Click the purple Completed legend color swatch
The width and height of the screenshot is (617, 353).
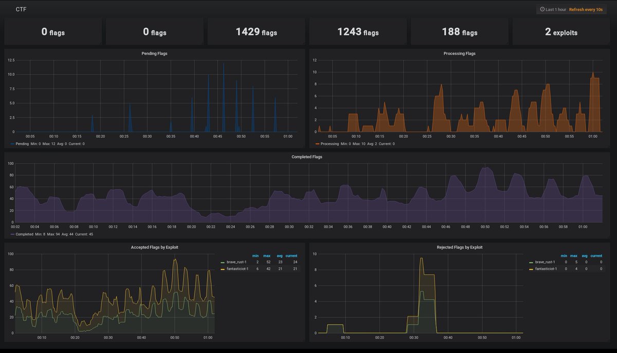point(13,235)
